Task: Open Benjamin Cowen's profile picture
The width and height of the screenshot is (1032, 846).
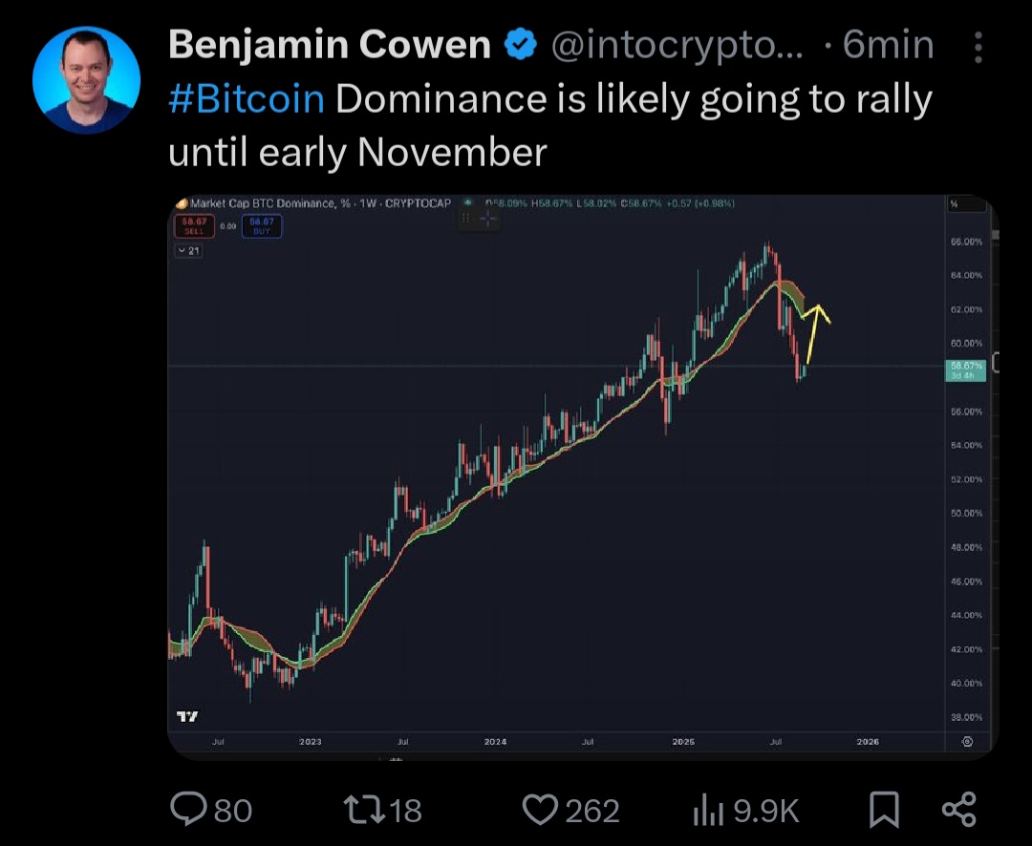Action: tap(86, 79)
